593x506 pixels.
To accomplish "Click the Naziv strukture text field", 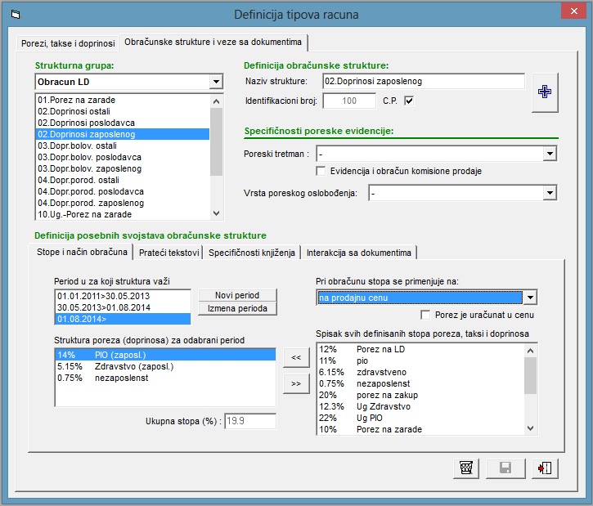I will coord(423,81).
